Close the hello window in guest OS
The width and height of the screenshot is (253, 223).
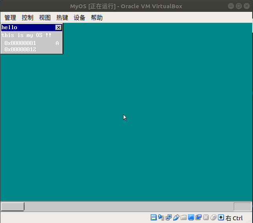tap(58, 28)
